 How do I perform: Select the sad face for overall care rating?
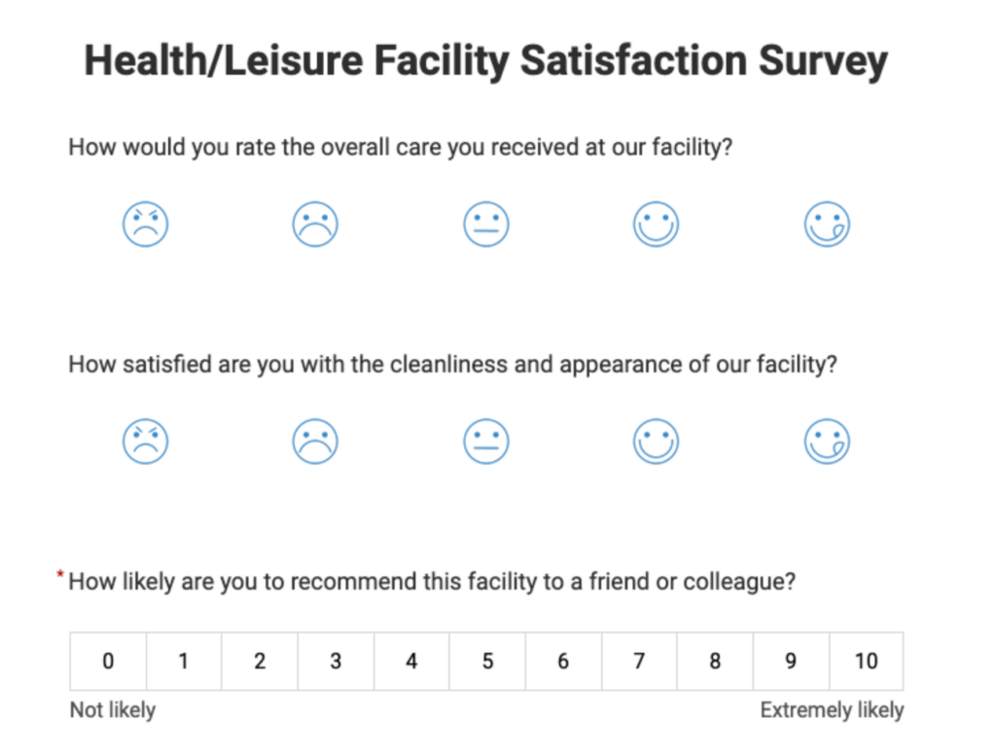315,223
